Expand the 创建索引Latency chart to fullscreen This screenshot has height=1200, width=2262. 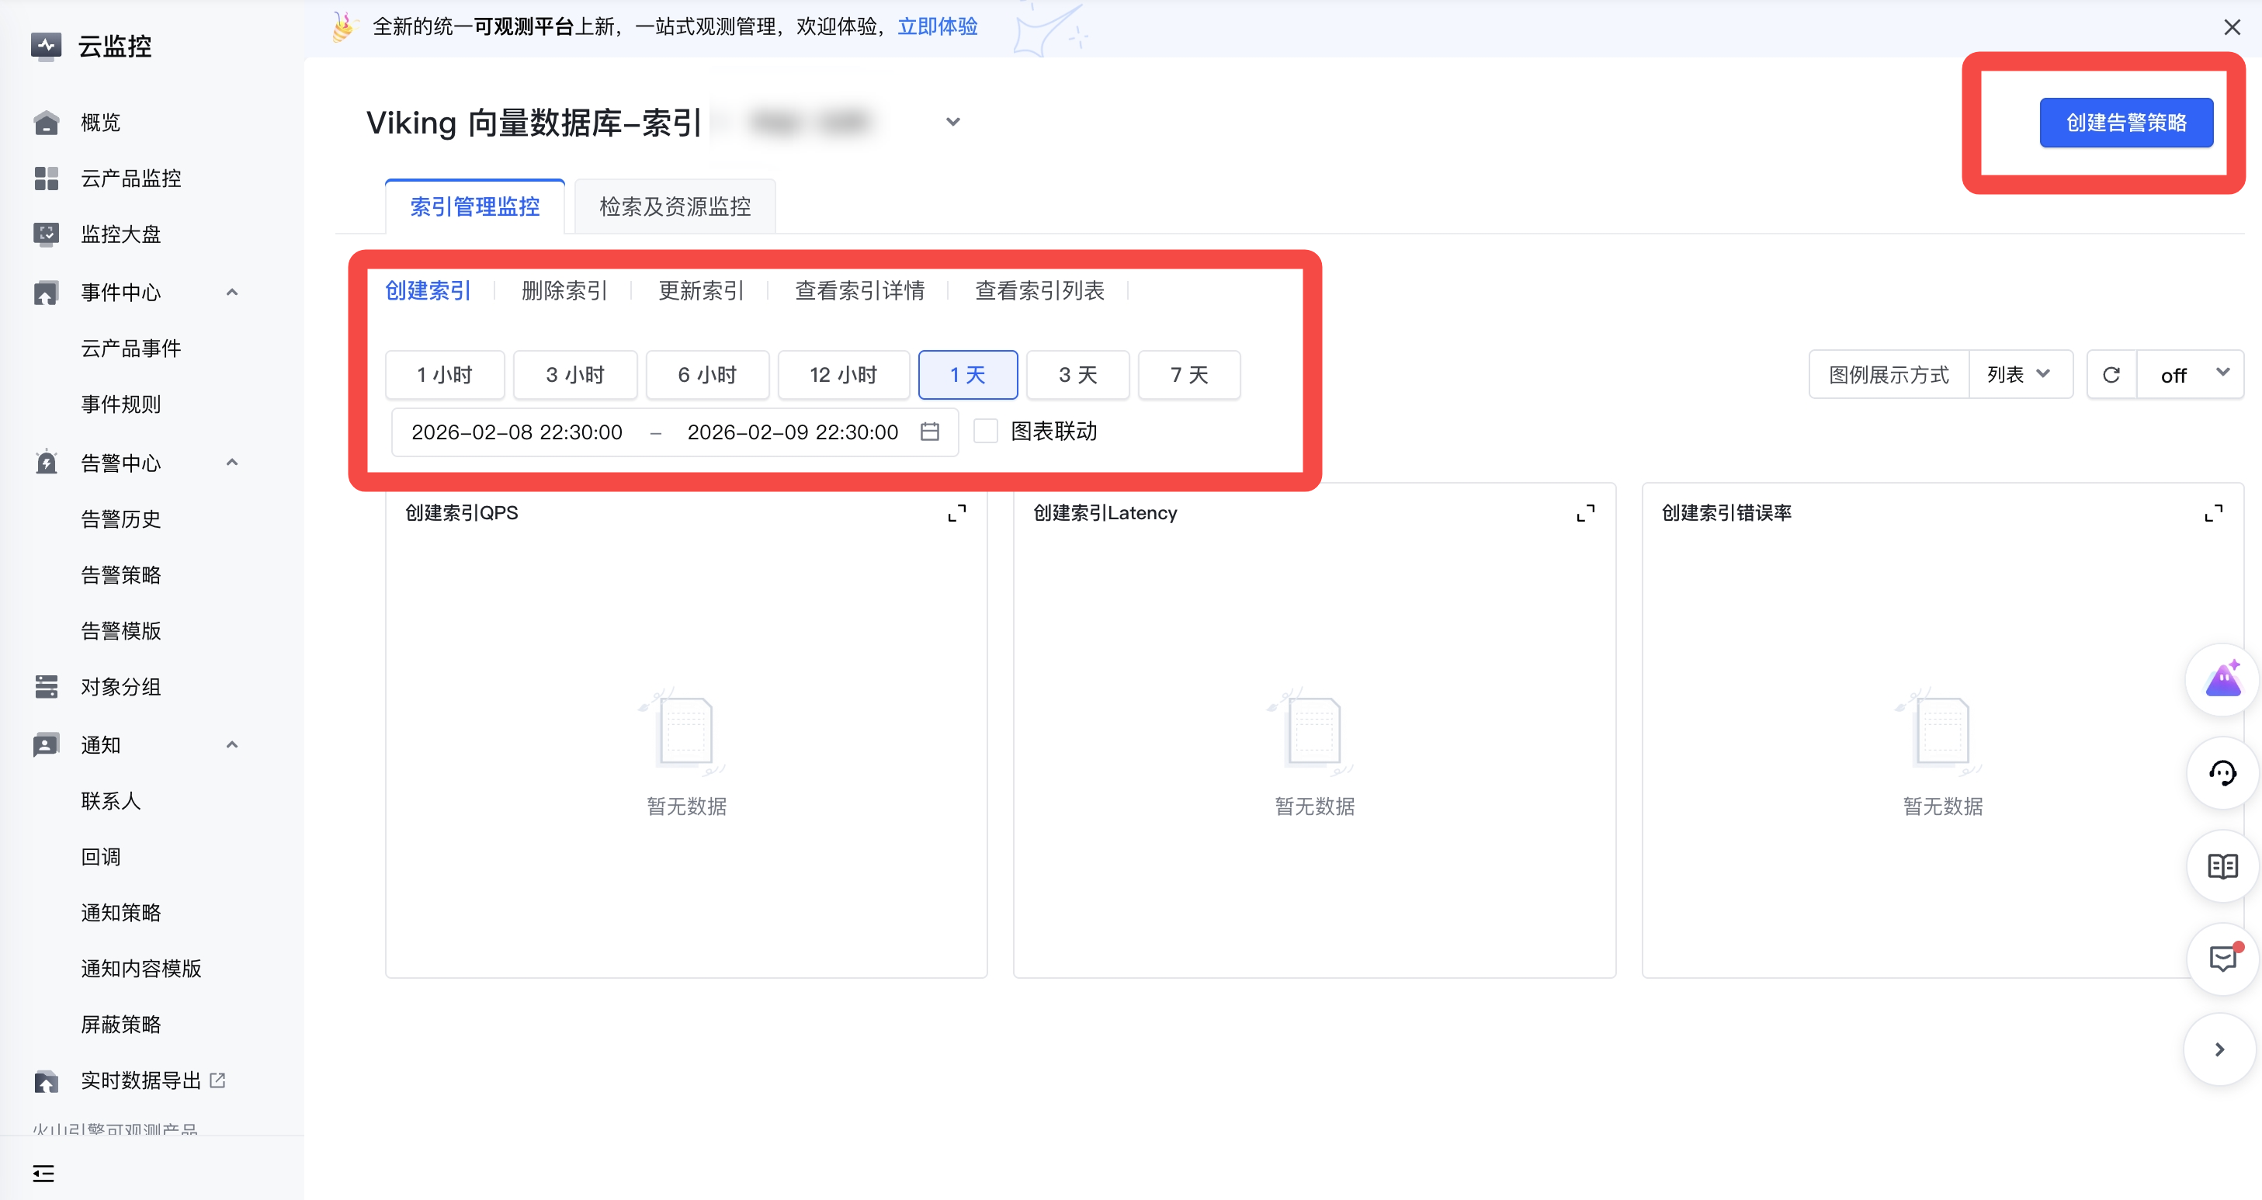pyautogui.click(x=1585, y=512)
